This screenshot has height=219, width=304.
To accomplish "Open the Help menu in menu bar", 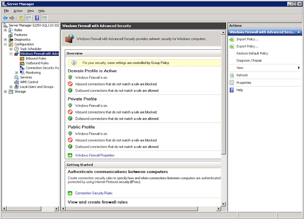I will 41,11.
